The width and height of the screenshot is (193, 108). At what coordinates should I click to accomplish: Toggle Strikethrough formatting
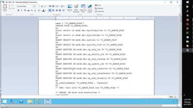tap(28, 10)
